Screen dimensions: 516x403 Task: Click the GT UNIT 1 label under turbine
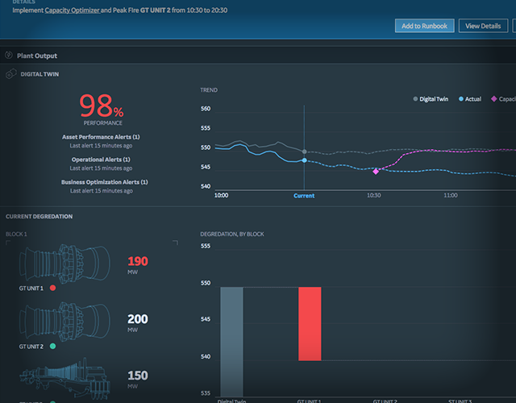[x=31, y=289]
